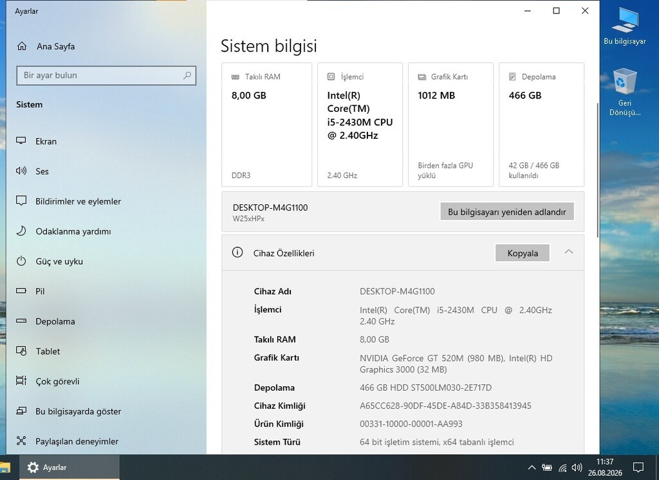This screenshot has height=480, width=659.
Task: Click the Grafik Kartı card icon
Action: 422,76
